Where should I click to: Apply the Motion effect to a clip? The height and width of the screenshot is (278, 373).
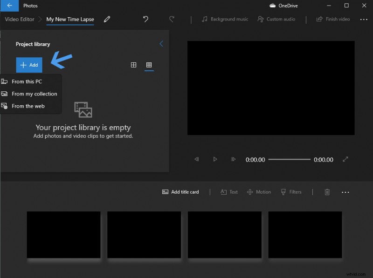point(259,192)
